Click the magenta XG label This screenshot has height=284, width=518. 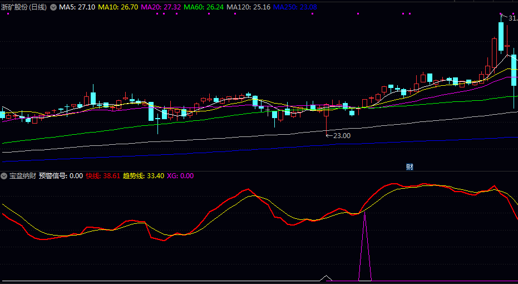[180, 176]
